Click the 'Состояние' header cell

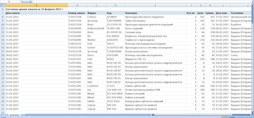tap(241, 13)
